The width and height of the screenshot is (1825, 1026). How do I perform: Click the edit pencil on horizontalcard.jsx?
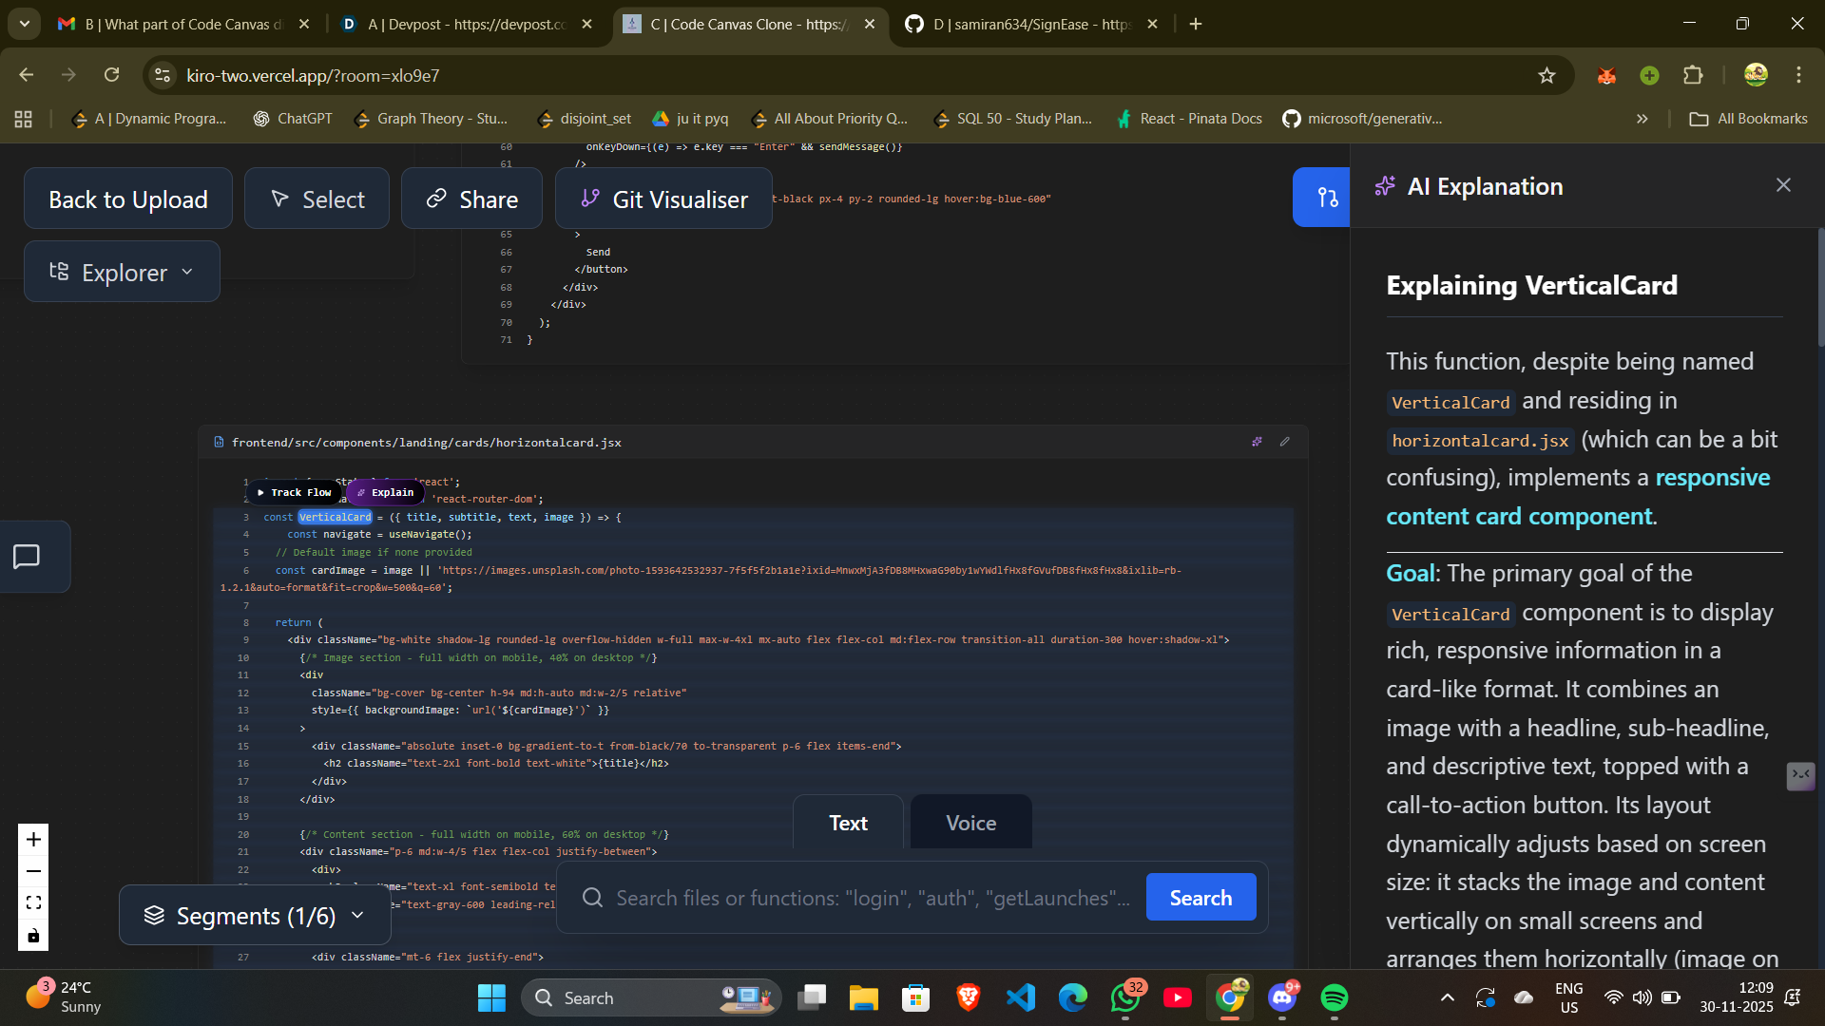[x=1284, y=442]
